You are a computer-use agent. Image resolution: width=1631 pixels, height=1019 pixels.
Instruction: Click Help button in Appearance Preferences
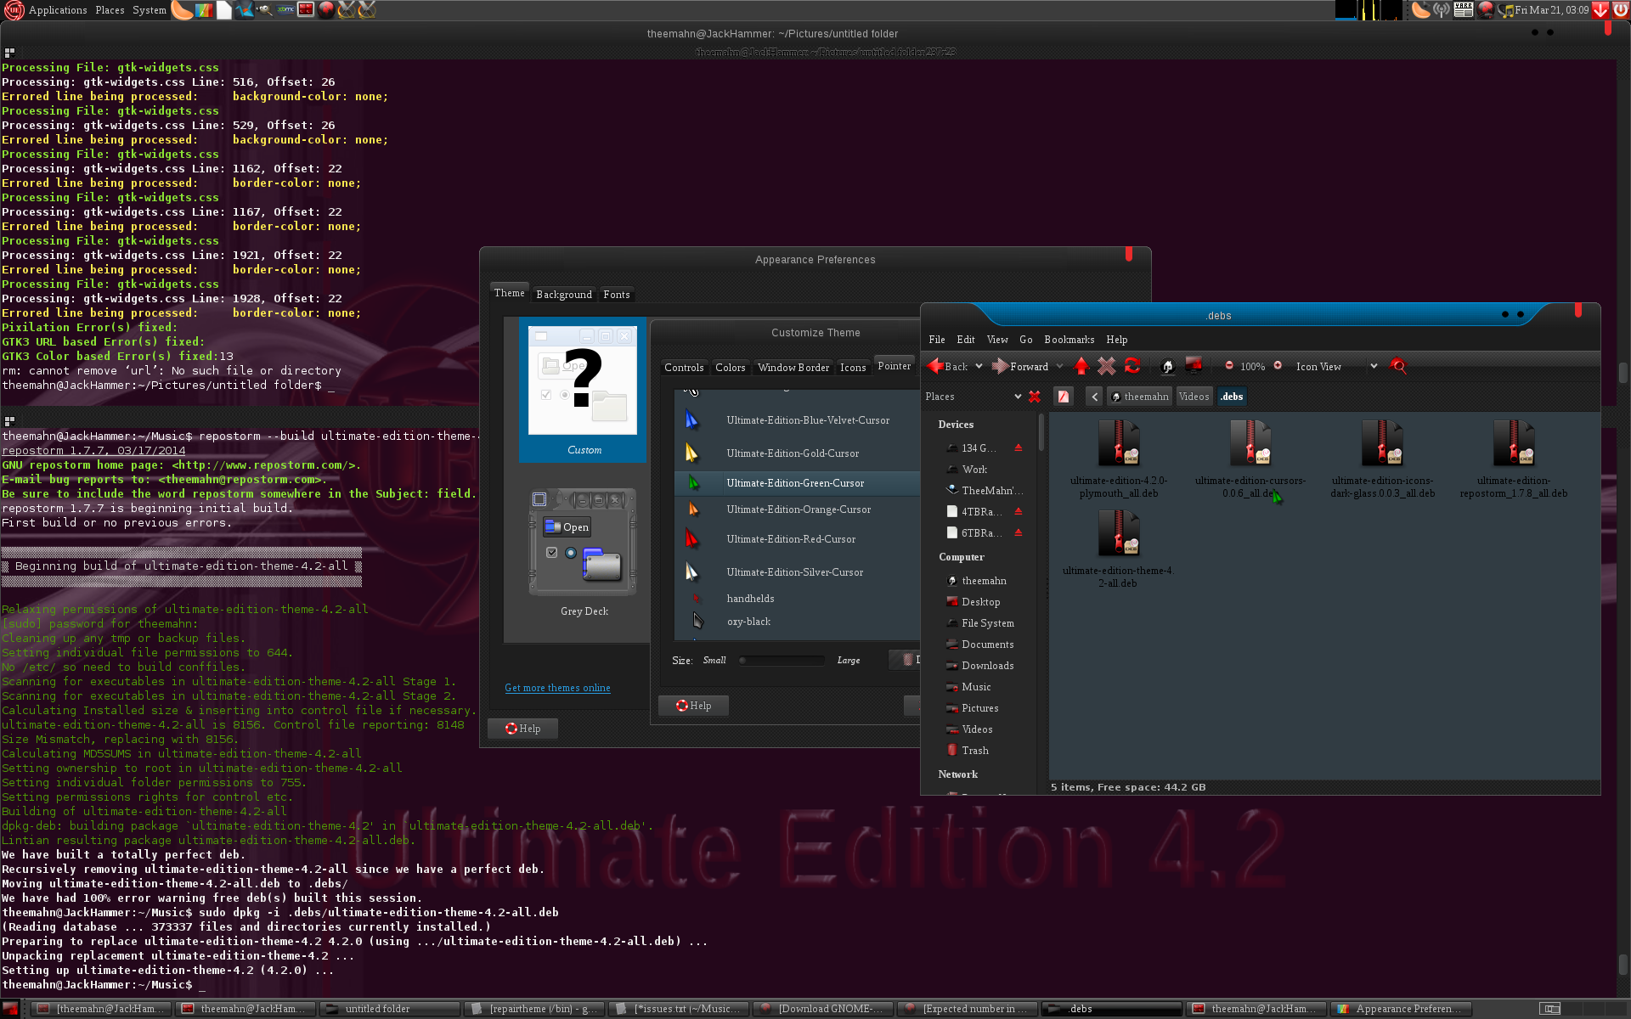[x=522, y=729]
